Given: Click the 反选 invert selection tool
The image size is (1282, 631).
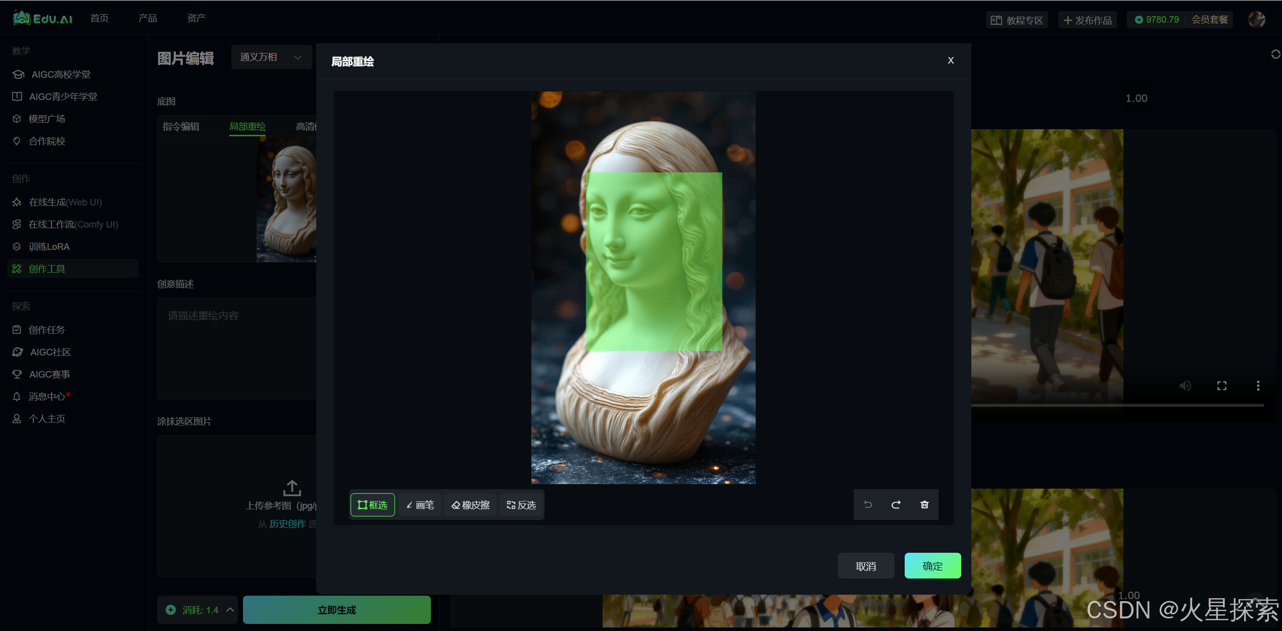Looking at the screenshot, I should pyautogui.click(x=521, y=505).
